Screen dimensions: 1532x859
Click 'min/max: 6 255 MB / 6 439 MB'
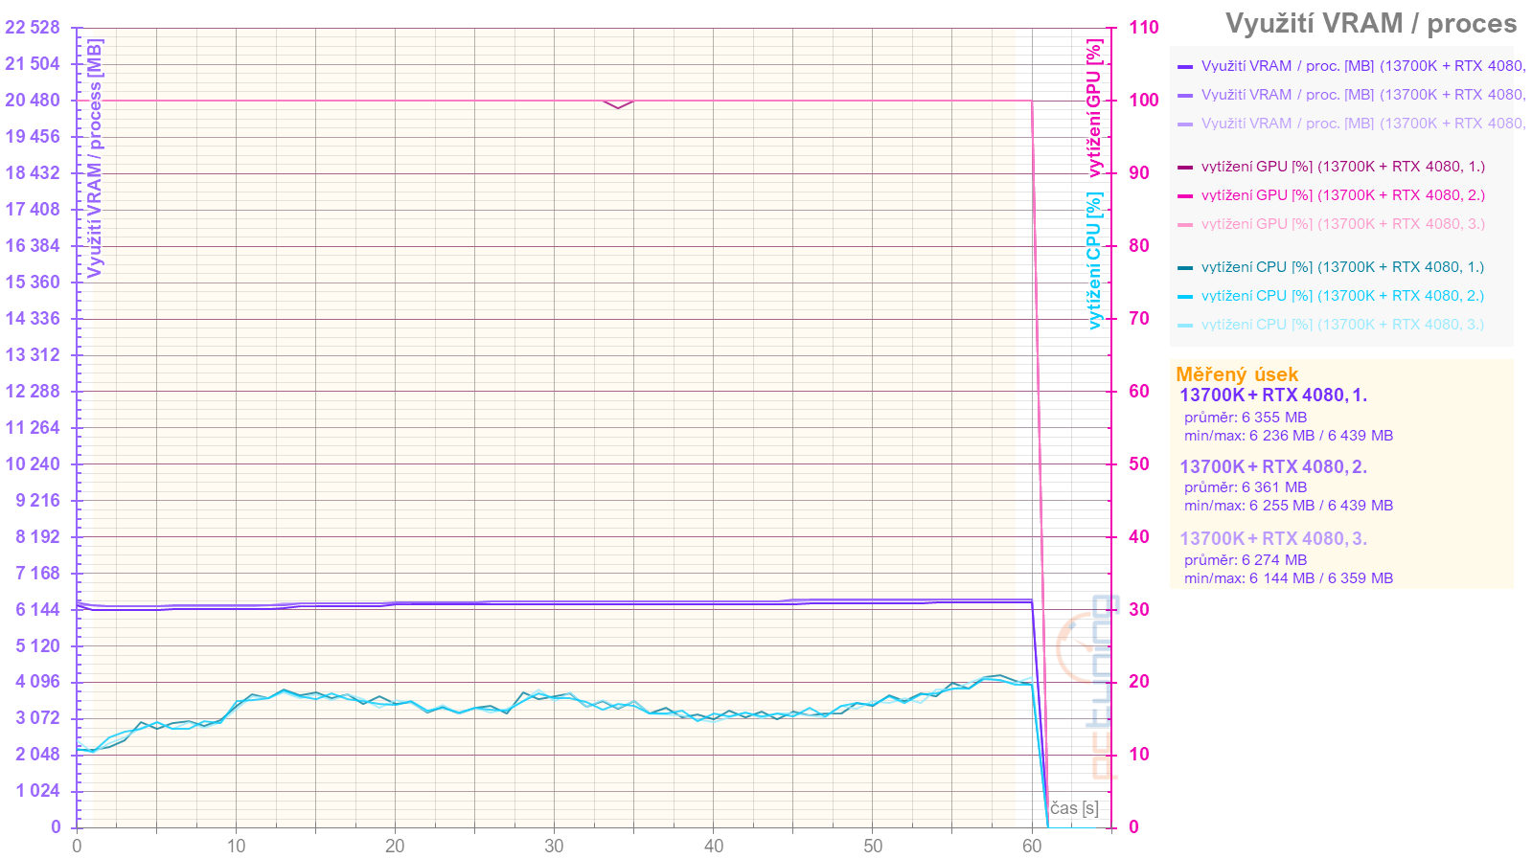(1289, 506)
